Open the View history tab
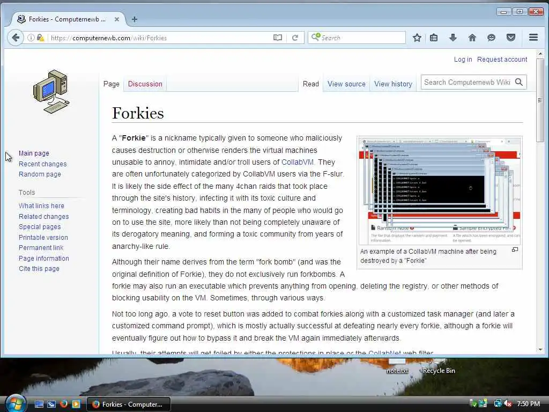This screenshot has width=549, height=412. [x=393, y=84]
